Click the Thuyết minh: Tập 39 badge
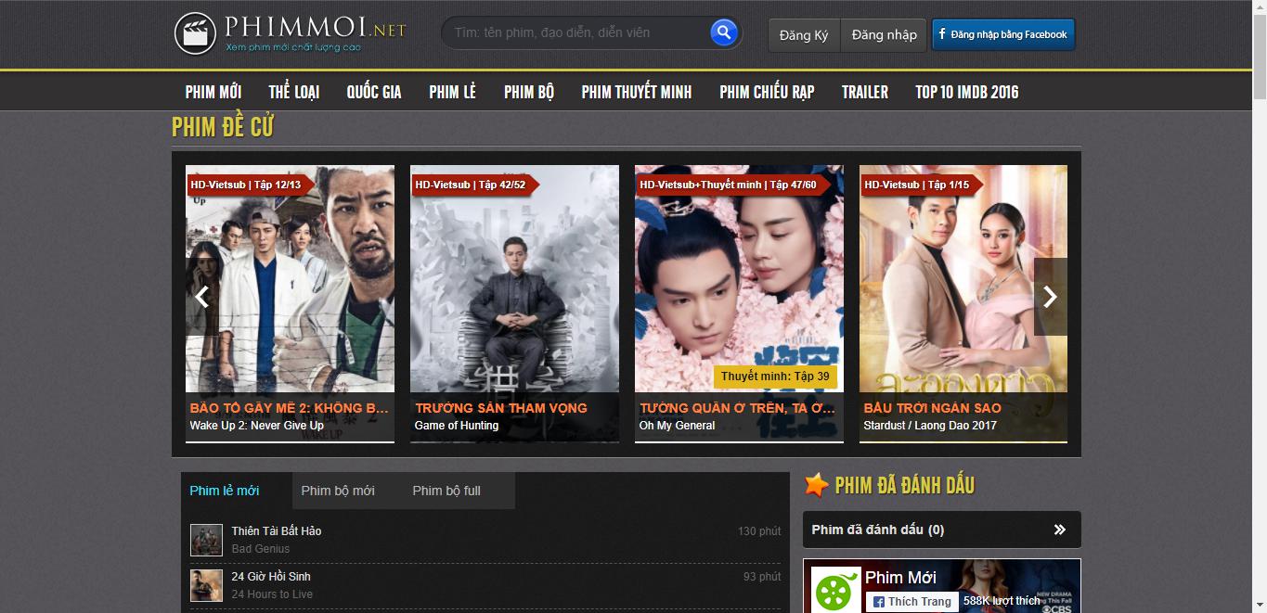The image size is (1267, 613). coord(776,377)
